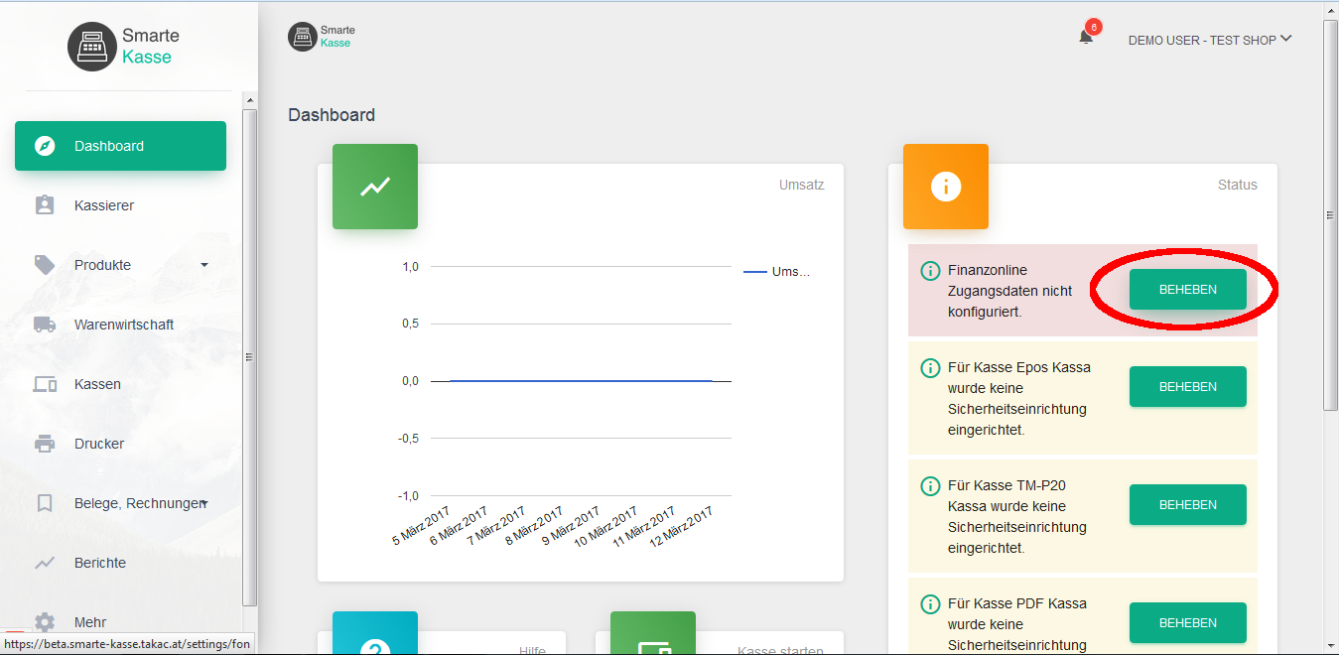This screenshot has width=1339, height=655.
Task: Click the red notification count badge
Action: coord(1094,27)
